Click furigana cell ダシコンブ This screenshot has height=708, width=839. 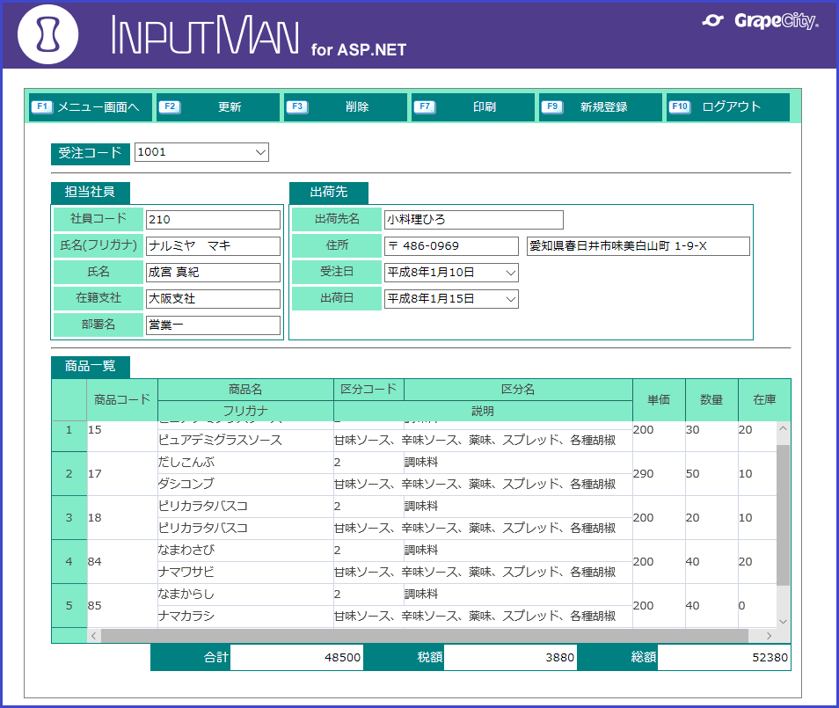(x=245, y=485)
